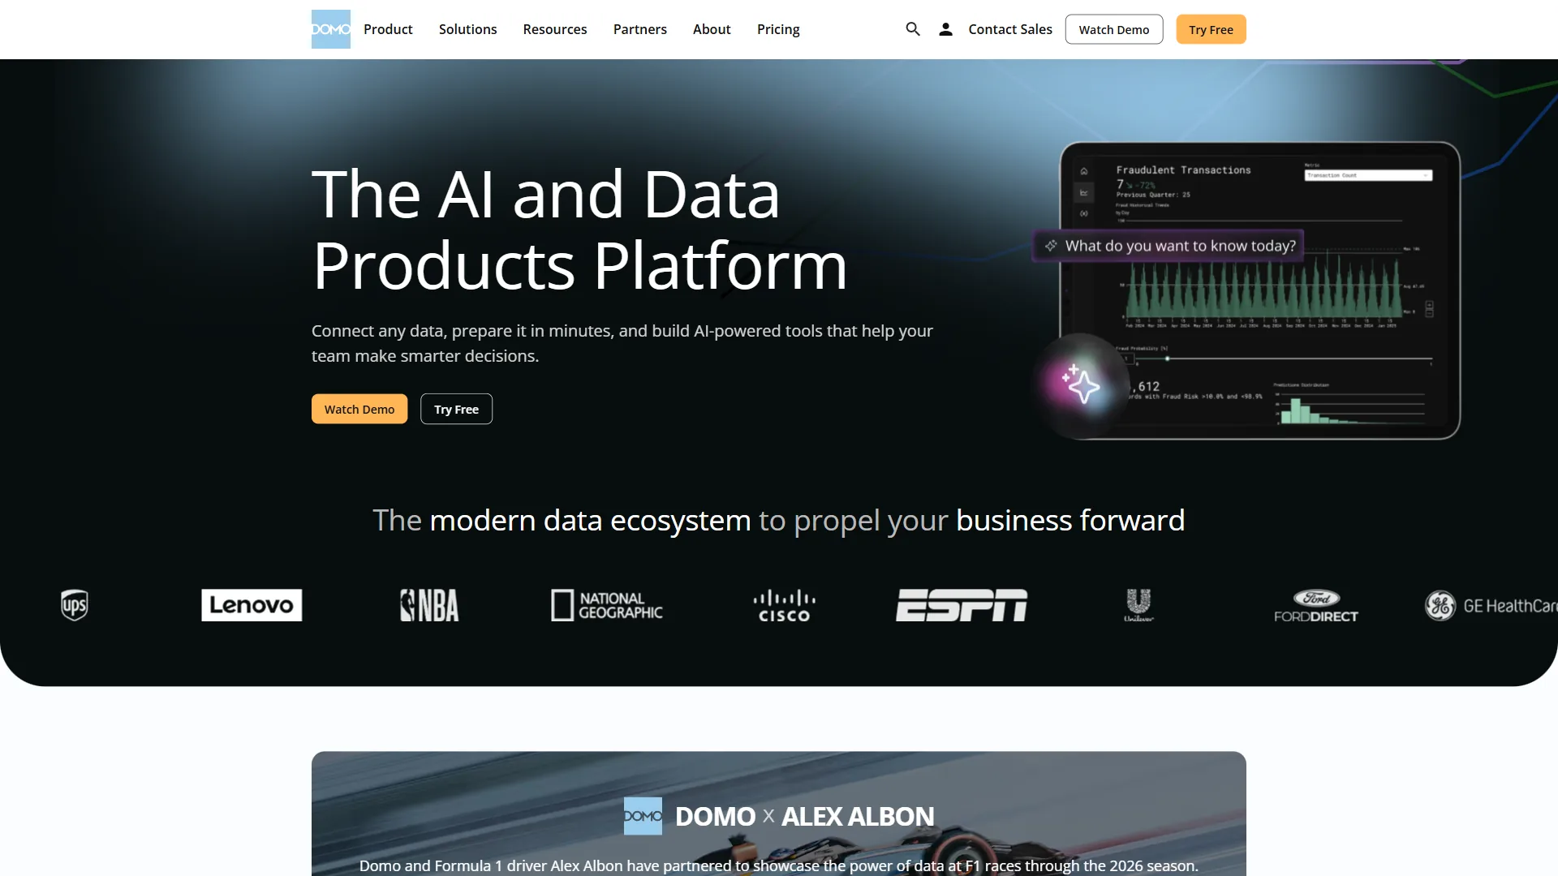1558x876 pixels.
Task: Click the Cisco logo
Action: pyautogui.click(x=784, y=605)
